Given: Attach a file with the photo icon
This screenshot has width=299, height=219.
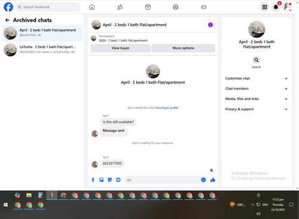Looking at the screenshot, I should click(101, 180).
